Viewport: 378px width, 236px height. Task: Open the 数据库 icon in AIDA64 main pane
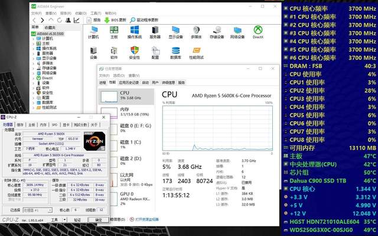tap(176, 53)
